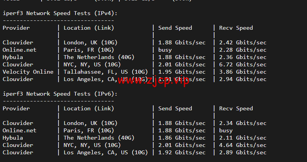Click the Provider header in IPv6 table

pyautogui.click(x=16, y=108)
